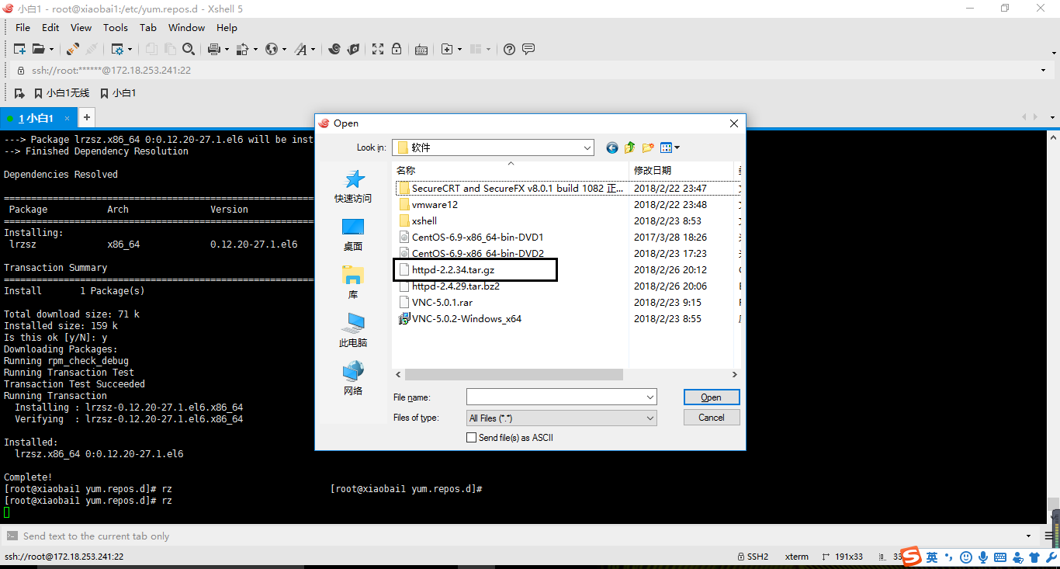Select 库 in the places bar
Screen dimensions: 1060x569
(x=353, y=283)
